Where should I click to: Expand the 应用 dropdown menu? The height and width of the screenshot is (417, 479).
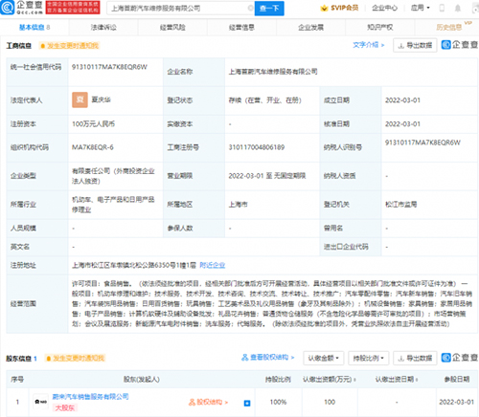point(420,8)
